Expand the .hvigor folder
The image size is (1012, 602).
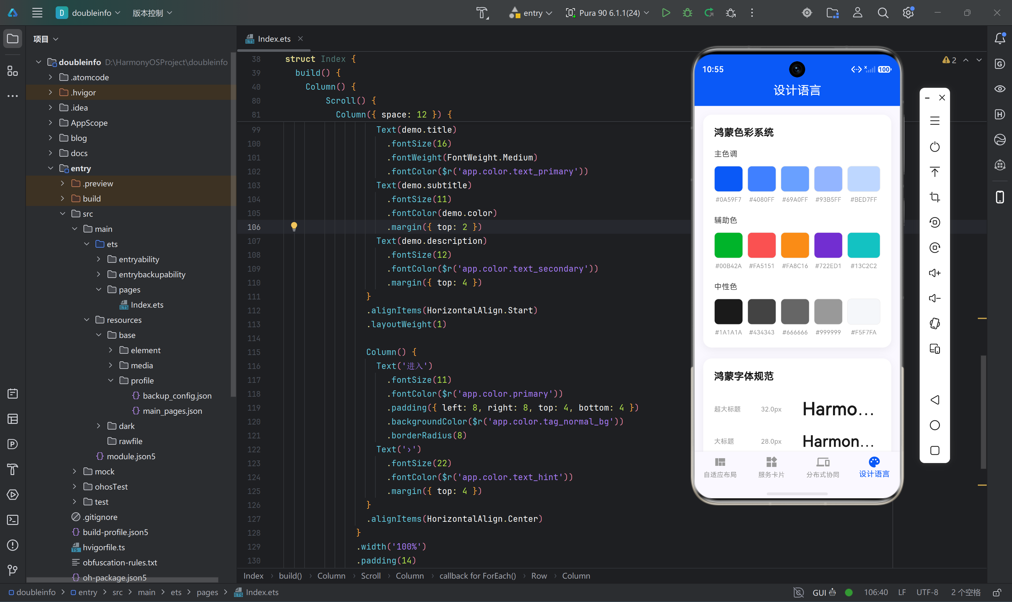pyautogui.click(x=50, y=93)
